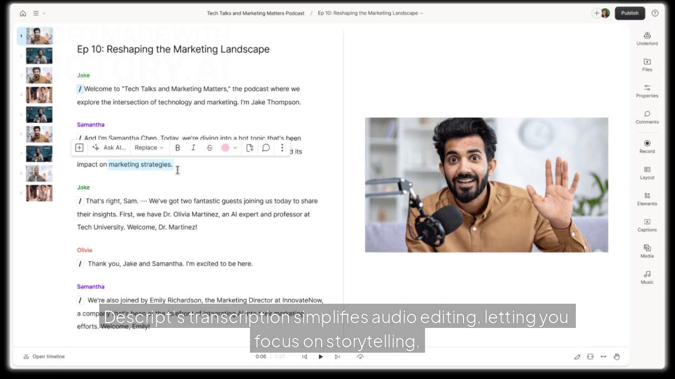The image size is (675, 379).
Task: Click the scene slash marker before "That's right, Sam"
Action: click(80, 201)
